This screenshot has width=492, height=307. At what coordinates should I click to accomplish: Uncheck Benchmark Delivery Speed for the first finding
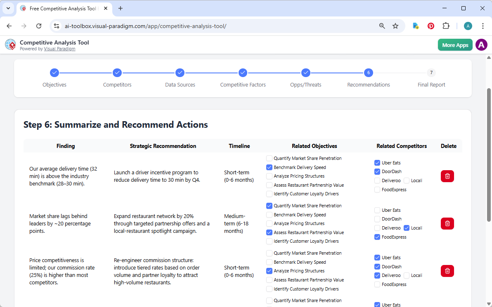click(x=269, y=167)
